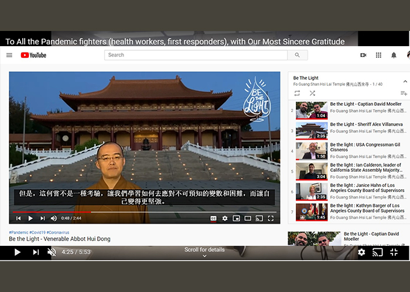This screenshot has height=292, width=410.
Task: Open thumbnail for Captian David Moeller video
Action: click(x=312, y=110)
